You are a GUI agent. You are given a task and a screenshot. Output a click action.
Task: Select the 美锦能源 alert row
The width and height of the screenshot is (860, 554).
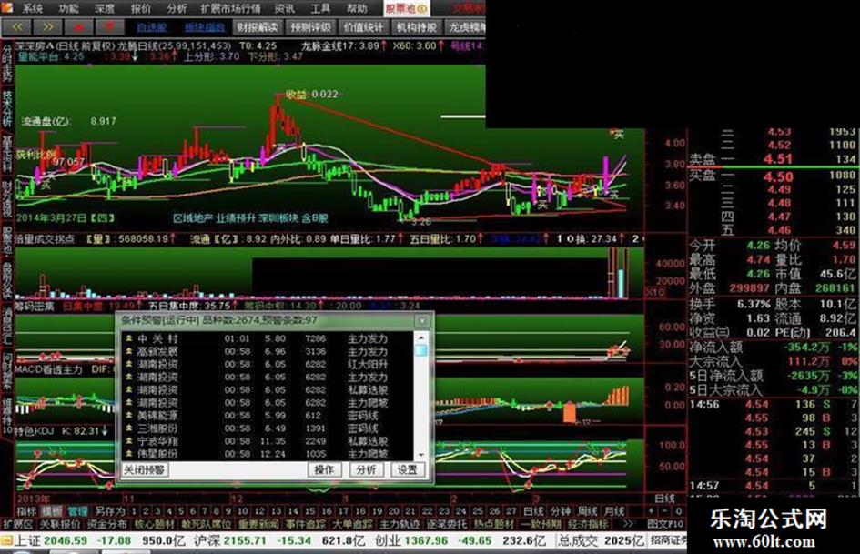click(268, 415)
